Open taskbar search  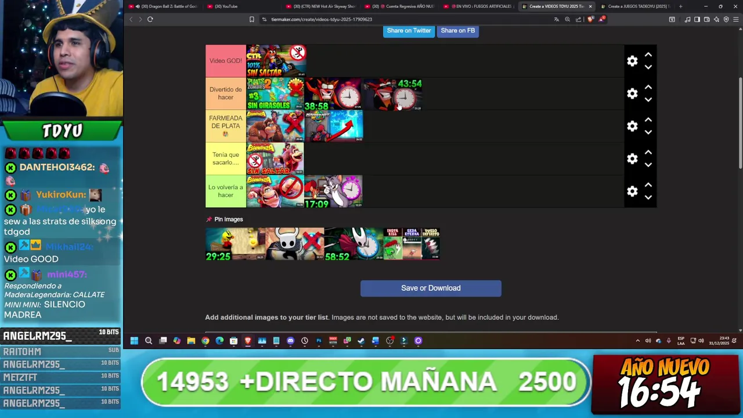click(x=149, y=341)
